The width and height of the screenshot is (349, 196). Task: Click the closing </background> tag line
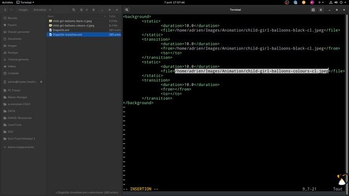pyautogui.click(x=138, y=103)
